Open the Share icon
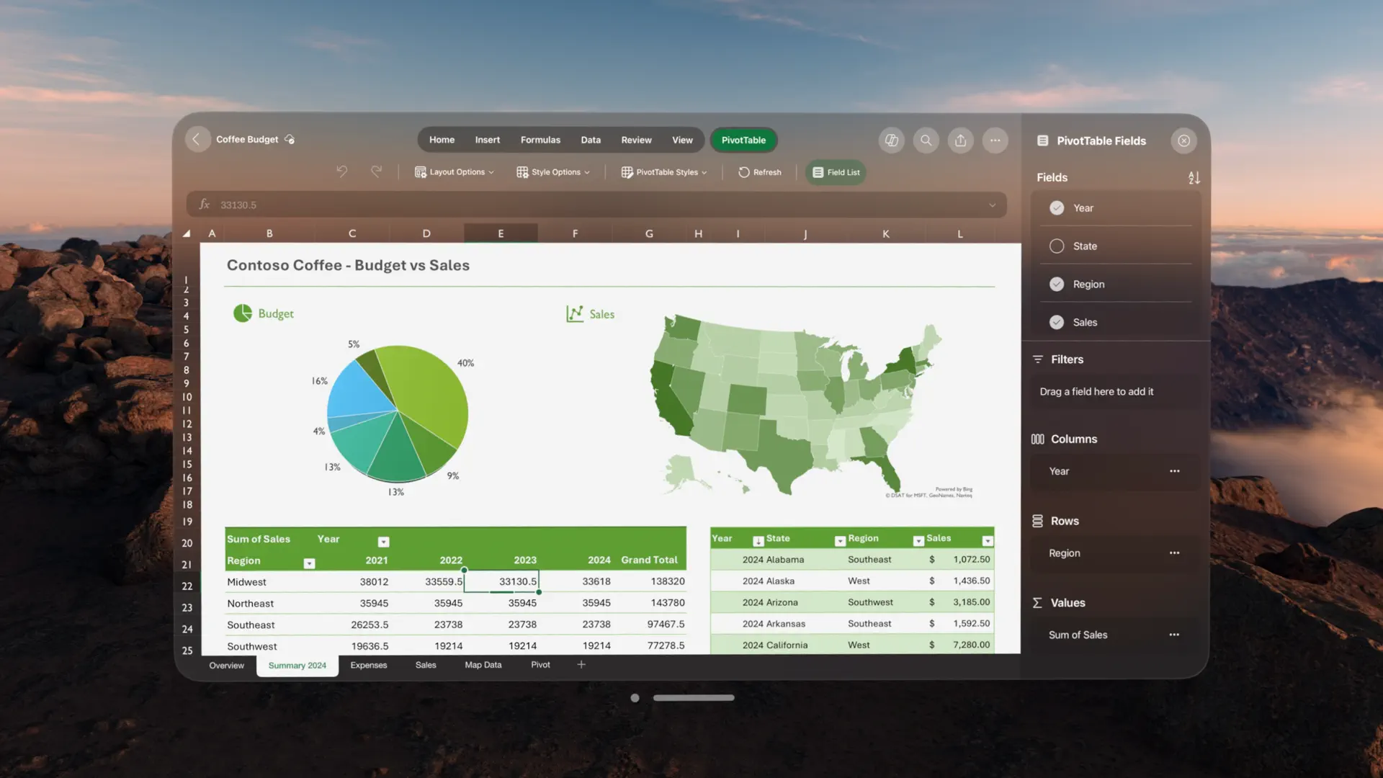 [960, 140]
